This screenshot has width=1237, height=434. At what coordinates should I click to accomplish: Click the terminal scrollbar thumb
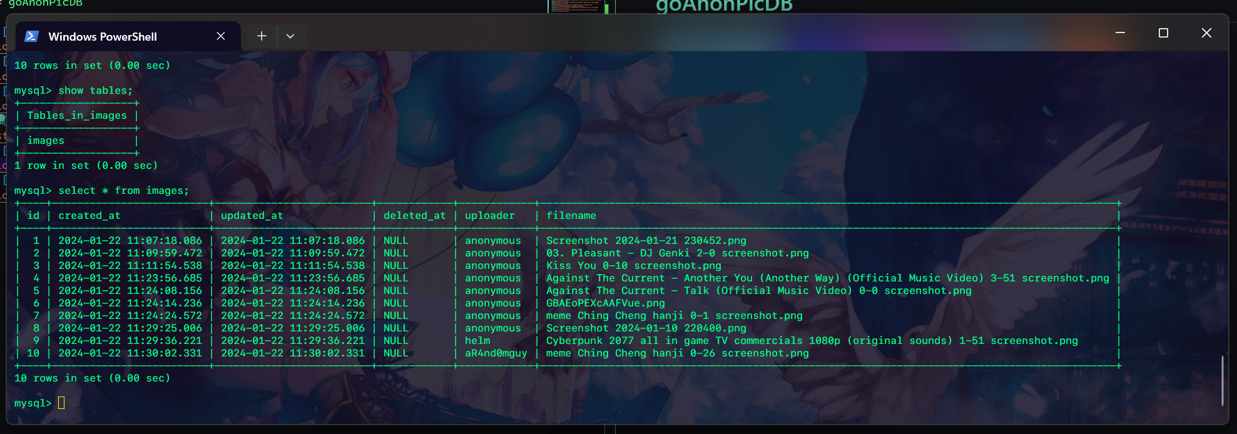[1222, 381]
